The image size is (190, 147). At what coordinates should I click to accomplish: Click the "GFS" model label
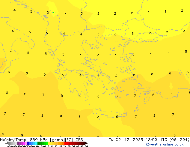[79, 140]
